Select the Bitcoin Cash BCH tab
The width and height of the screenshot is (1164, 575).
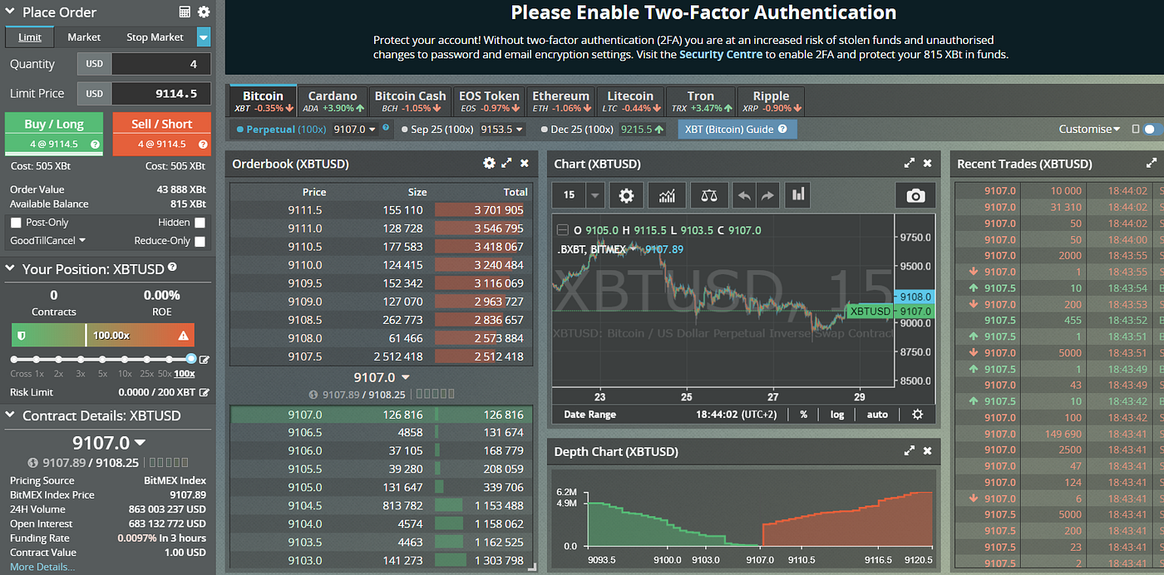pyautogui.click(x=410, y=101)
